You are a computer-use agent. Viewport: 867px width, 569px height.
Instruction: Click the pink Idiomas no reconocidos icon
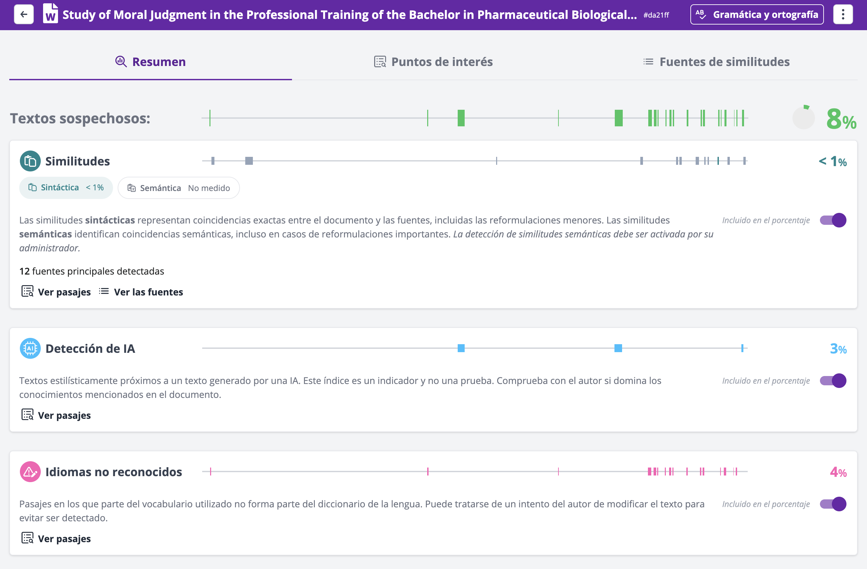[30, 472]
